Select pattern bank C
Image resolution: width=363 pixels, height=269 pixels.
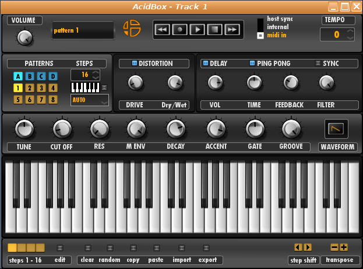coord(41,76)
